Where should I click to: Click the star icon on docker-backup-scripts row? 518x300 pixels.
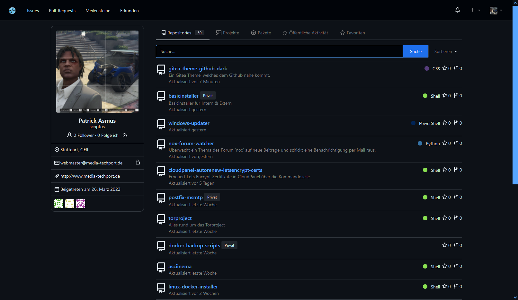coord(445,245)
